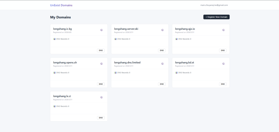Click DNS Records count text for longshang.ic.kg
The width and height of the screenshot is (279, 132).
63,39
